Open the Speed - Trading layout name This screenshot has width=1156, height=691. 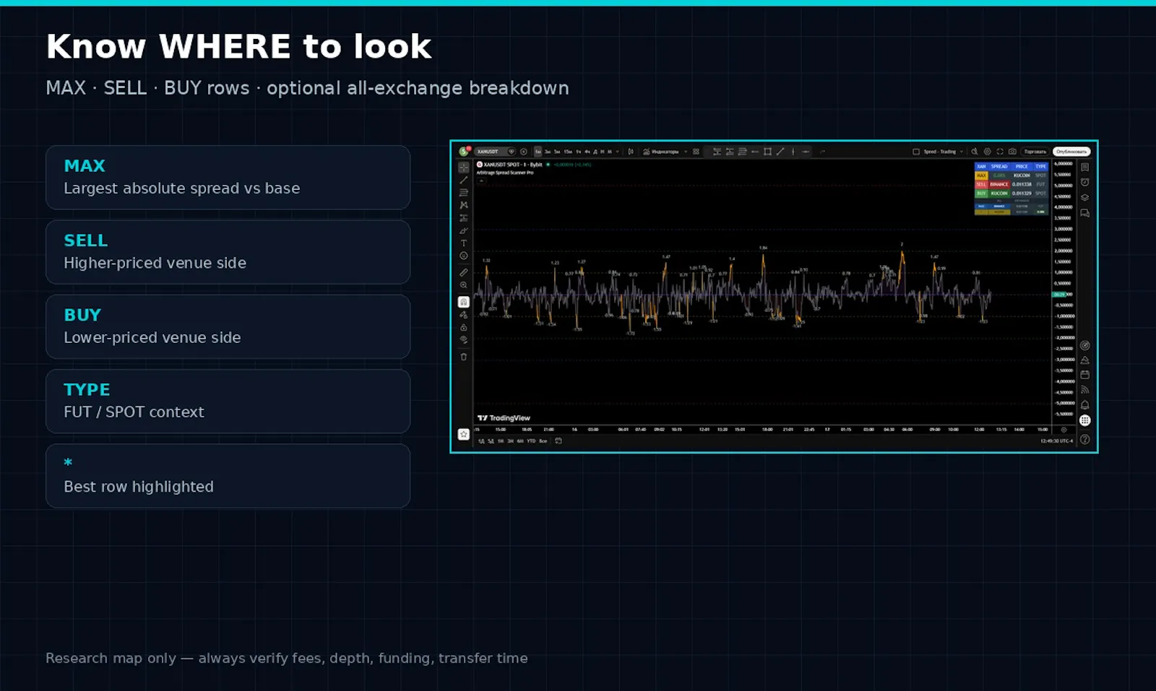tap(940, 152)
